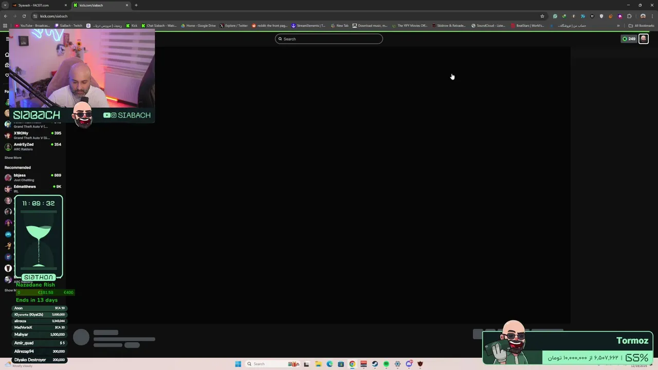Open the All Bookmarks folder
Viewport: 658px width, 370px height.
[x=641, y=25]
